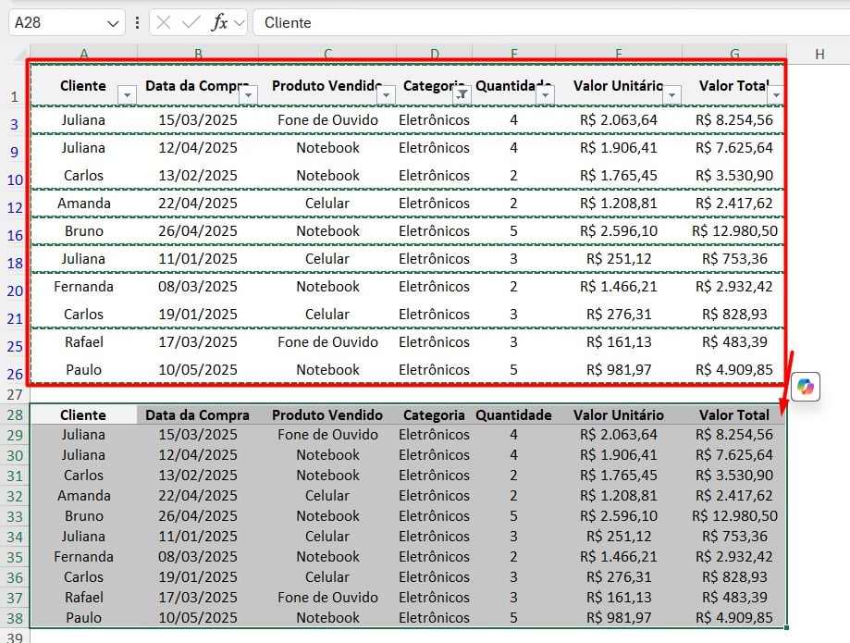Click date 12/04/2025 in row 30
850x643 pixels.
[x=197, y=455]
